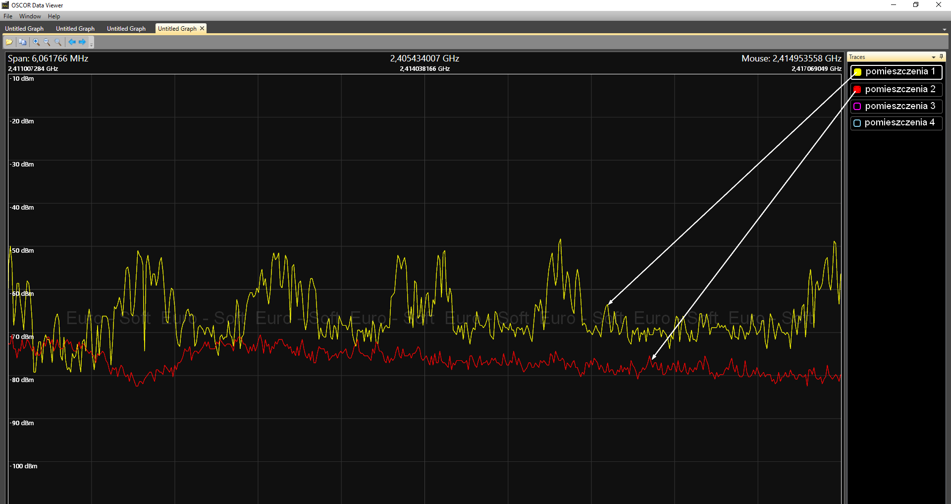Image resolution: width=951 pixels, height=504 pixels.
Task: Switch to the first Untitled Graph tab
Action: pos(24,29)
